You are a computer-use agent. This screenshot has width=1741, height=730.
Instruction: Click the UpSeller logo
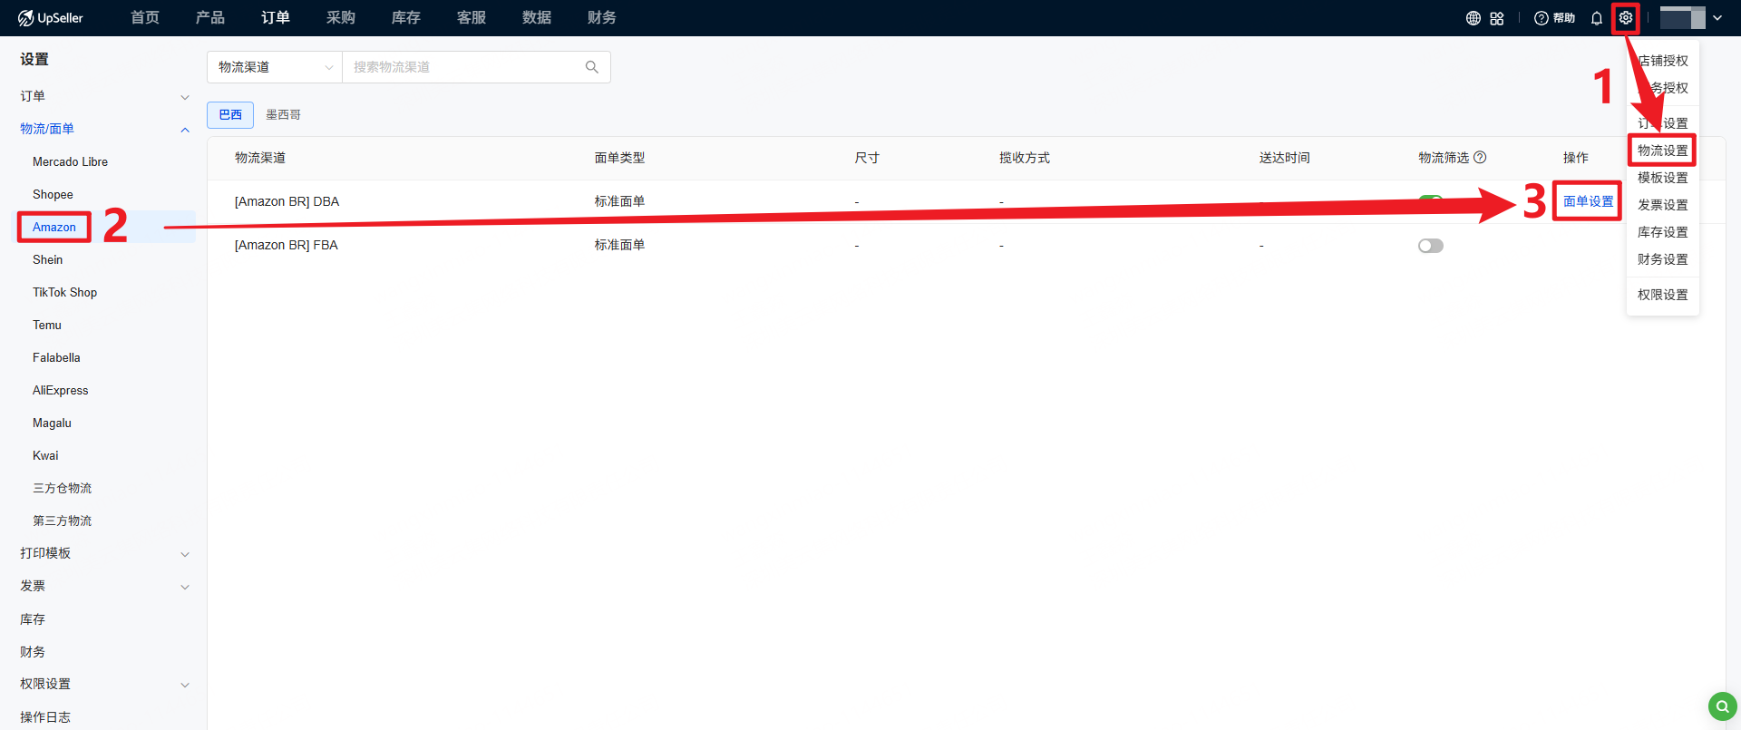(51, 18)
